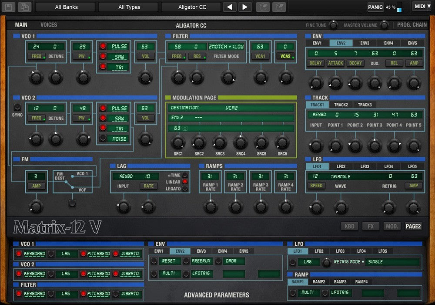
Task: Click the SRC4 modulation knob
Action: (240, 142)
